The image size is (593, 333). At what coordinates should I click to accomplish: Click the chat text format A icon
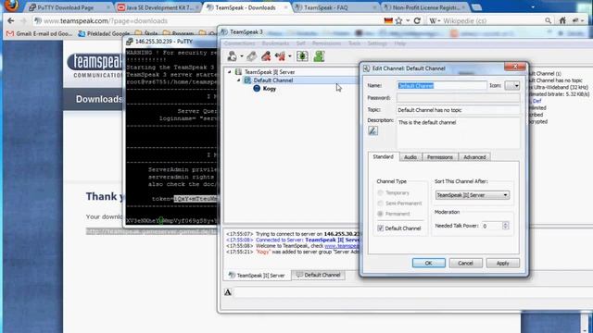(228, 292)
